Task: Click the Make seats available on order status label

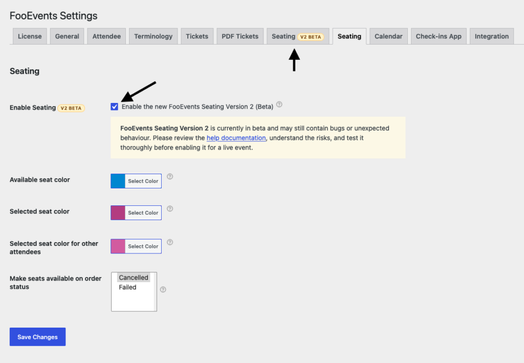Action: point(55,283)
